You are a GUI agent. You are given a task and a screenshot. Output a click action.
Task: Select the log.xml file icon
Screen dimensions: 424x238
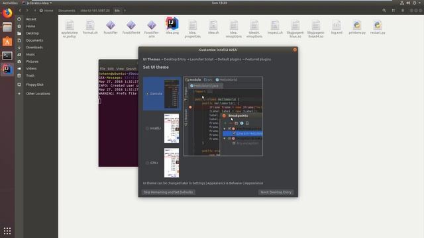tap(337, 27)
